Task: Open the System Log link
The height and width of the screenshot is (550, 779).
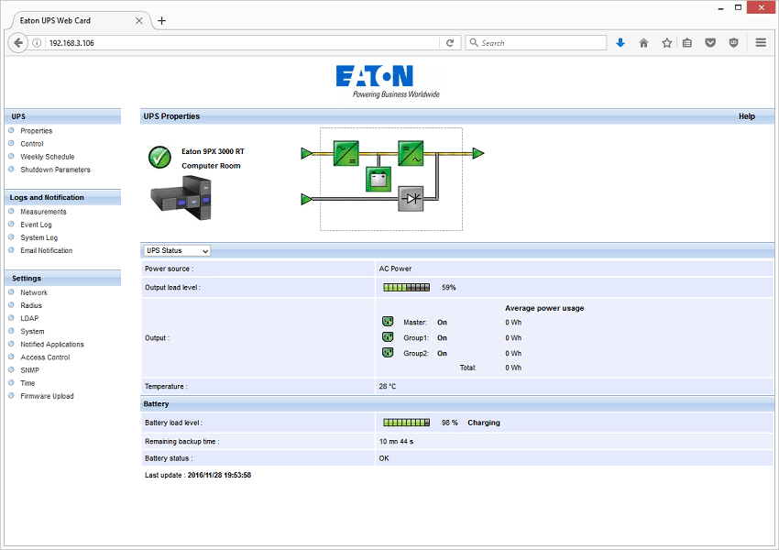Action: pos(38,237)
